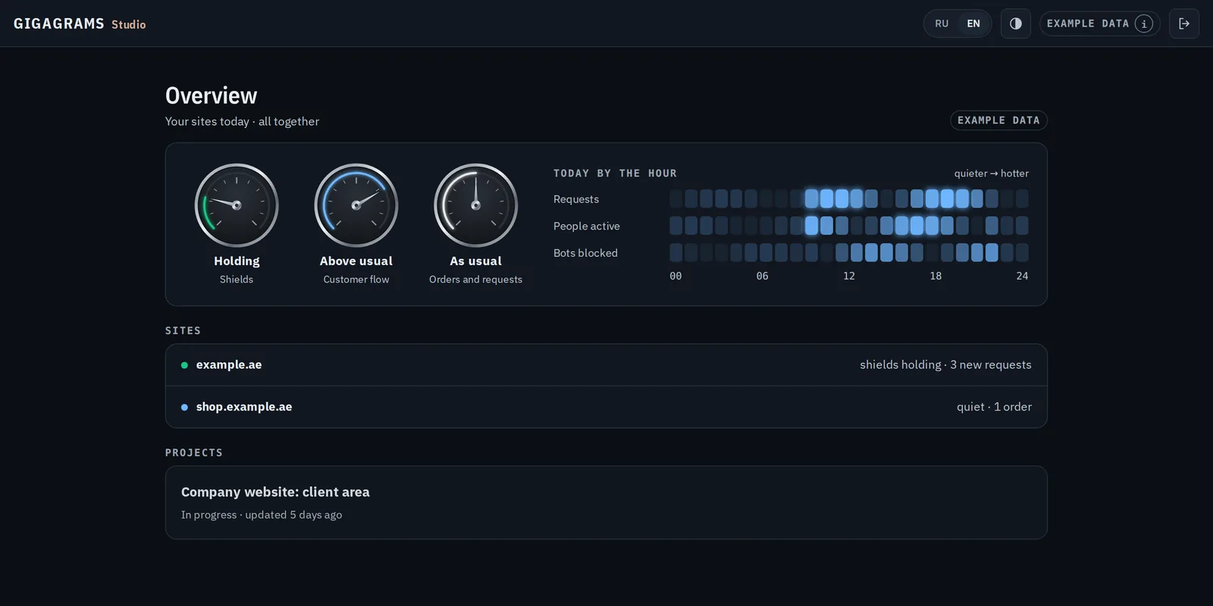Open the example.ae site row
Image resolution: width=1213 pixels, height=606 pixels.
[606, 365]
